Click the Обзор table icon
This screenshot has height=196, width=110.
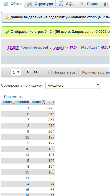tap(6, 4)
